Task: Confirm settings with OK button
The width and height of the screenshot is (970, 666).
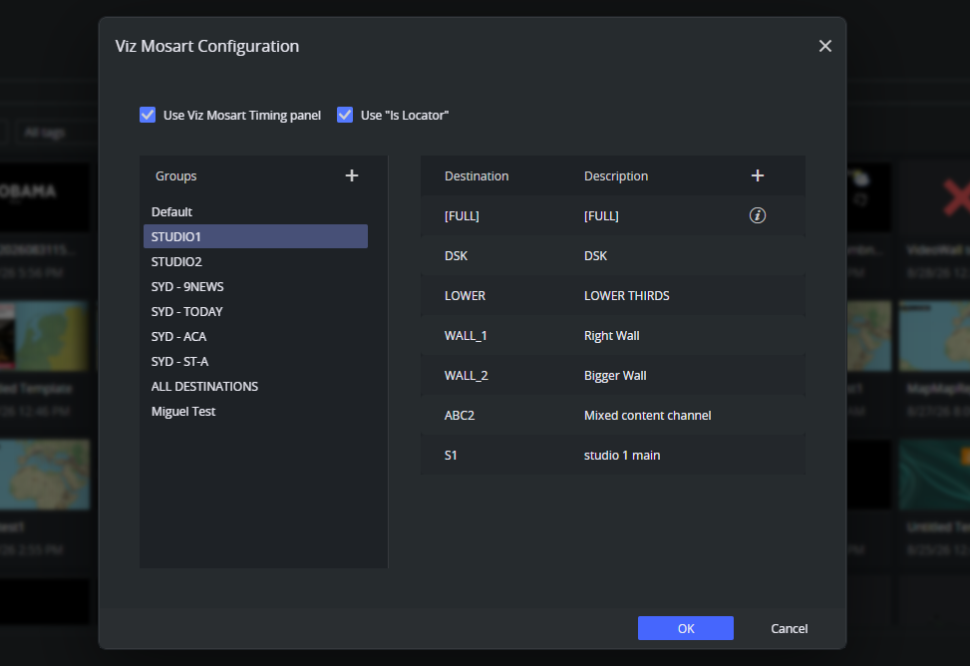Action: (686, 628)
